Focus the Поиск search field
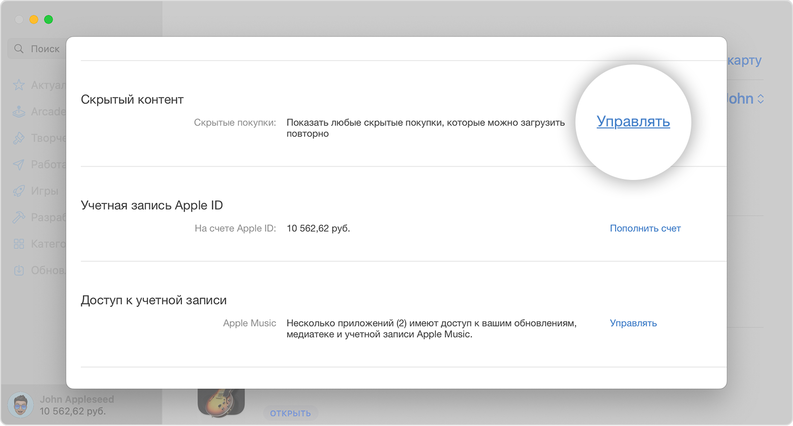The width and height of the screenshot is (793, 426). [x=37, y=49]
